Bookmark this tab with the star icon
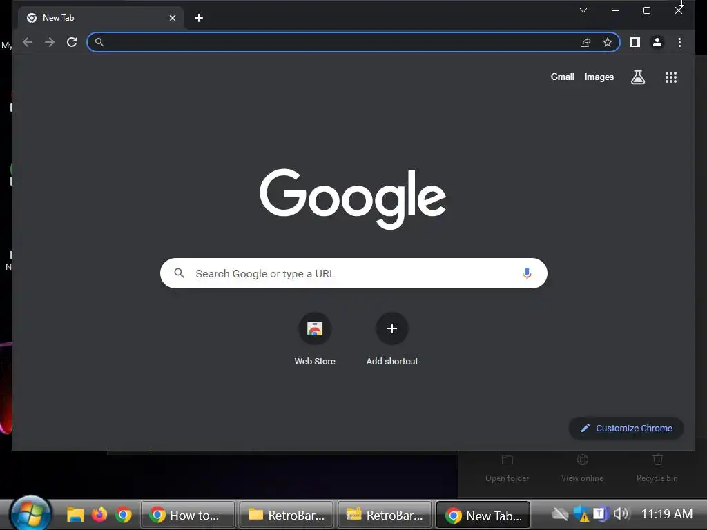The height and width of the screenshot is (530, 707). [x=608, y=42]
